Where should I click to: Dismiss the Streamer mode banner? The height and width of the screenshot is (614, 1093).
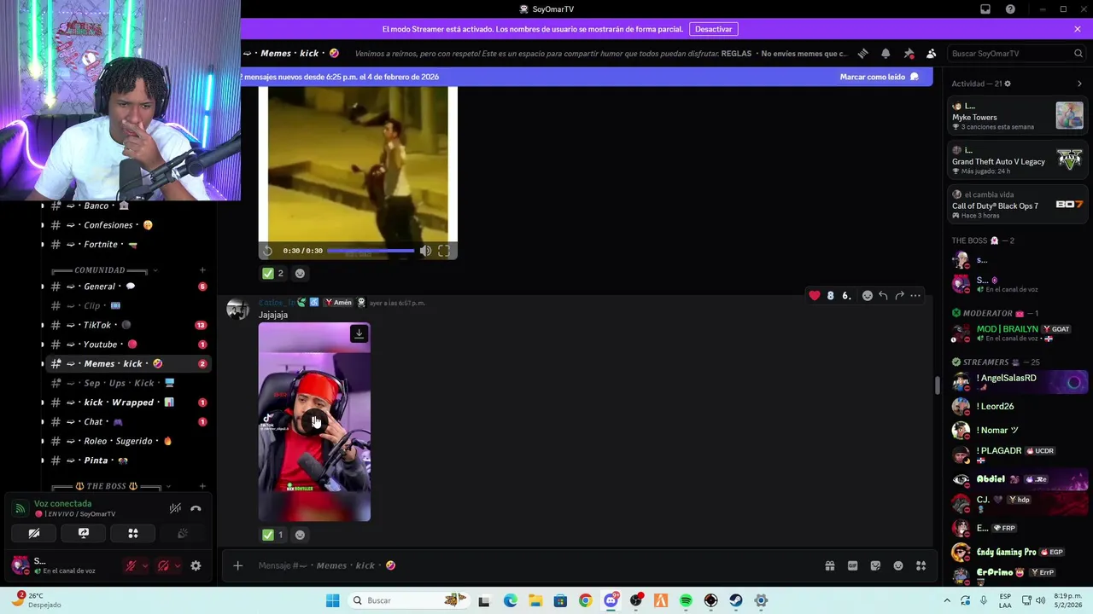pos(1078,29)
